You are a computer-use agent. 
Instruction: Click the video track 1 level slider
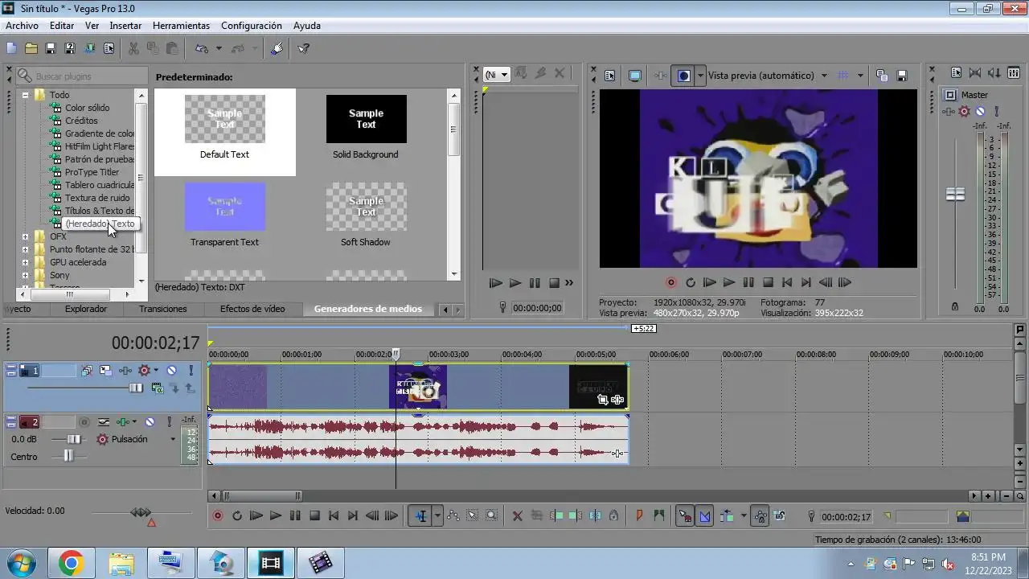(x=136, y=388)
